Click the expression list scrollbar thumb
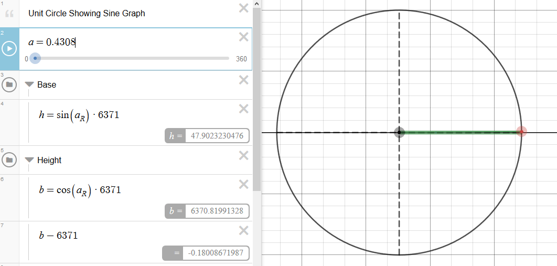This screenshot has width=557, height=266. pos(257,100)
